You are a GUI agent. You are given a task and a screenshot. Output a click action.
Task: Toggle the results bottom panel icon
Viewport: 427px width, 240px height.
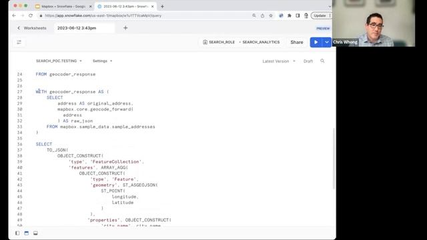[x=35, y=233]
